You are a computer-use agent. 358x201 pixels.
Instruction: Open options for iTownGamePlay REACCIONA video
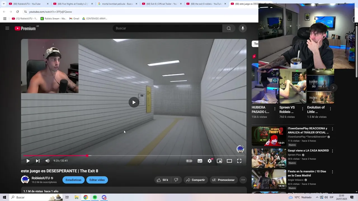333,129
